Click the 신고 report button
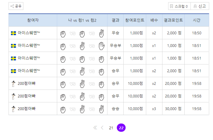Viewport: 213px width, 140px height. [200, 6]
